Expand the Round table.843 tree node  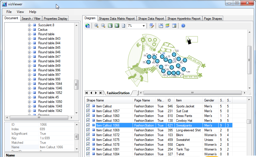(x=29, y=39)
